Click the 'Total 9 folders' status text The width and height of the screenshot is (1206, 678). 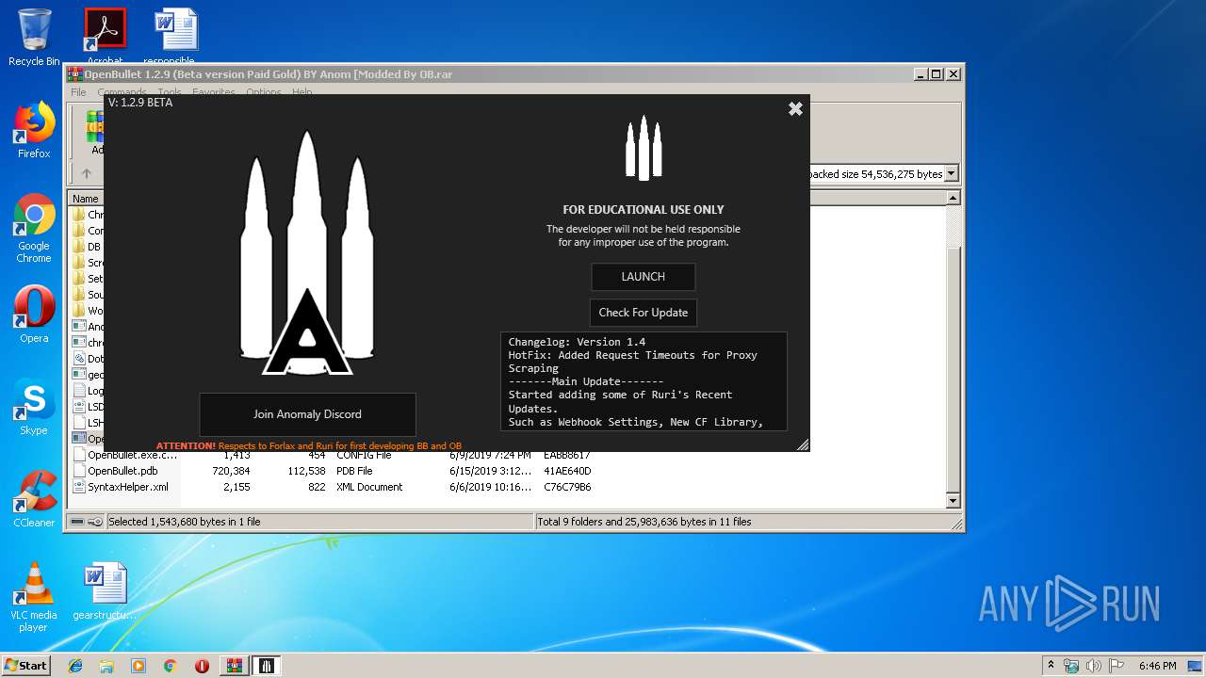tap(644, 522)
